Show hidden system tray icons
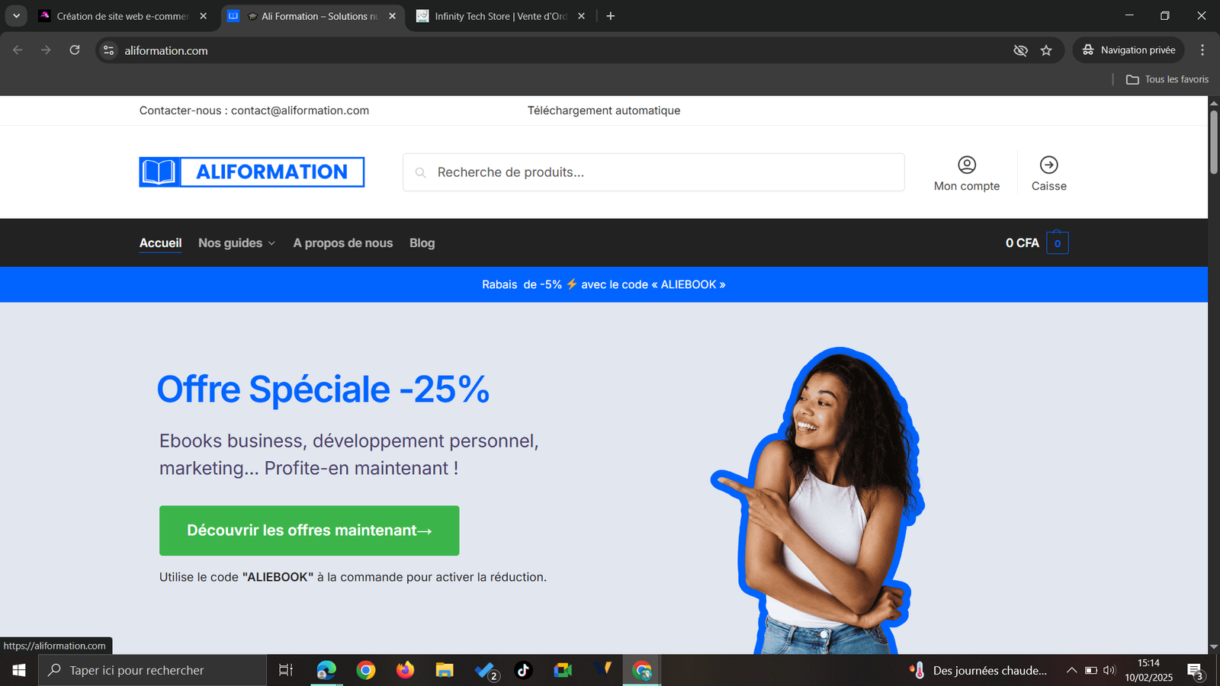Screen dimensions: 1220x686 tap(1071, 670)
